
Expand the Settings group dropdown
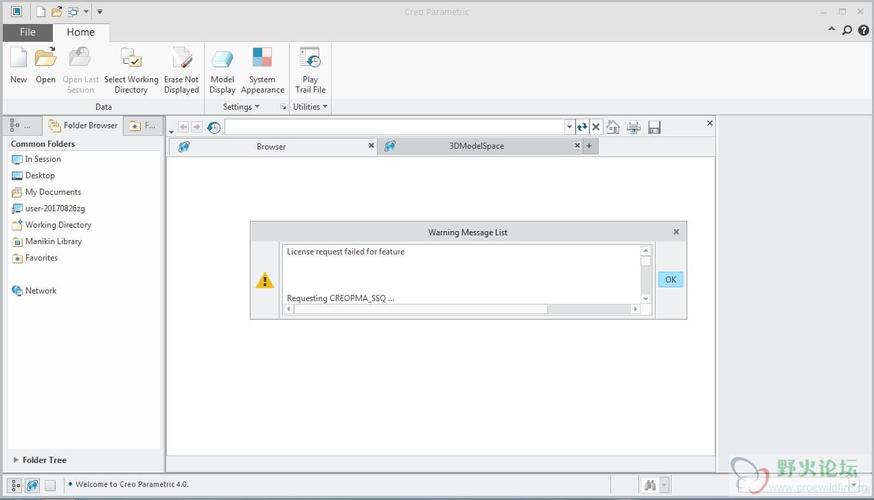pos(241,107)
